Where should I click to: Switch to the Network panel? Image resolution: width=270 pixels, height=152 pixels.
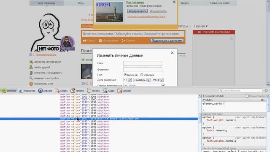[45, 91]
